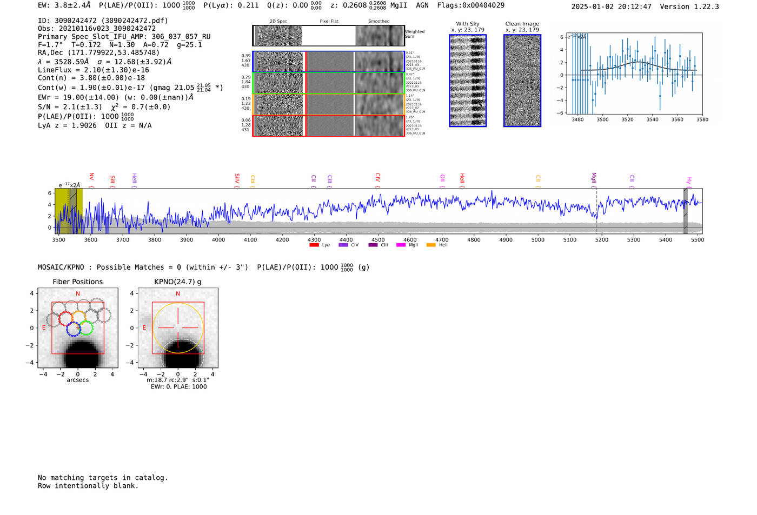
Task: Click the 'EW: 3.8±2.4Å' header value
Action: coord(64,5)
